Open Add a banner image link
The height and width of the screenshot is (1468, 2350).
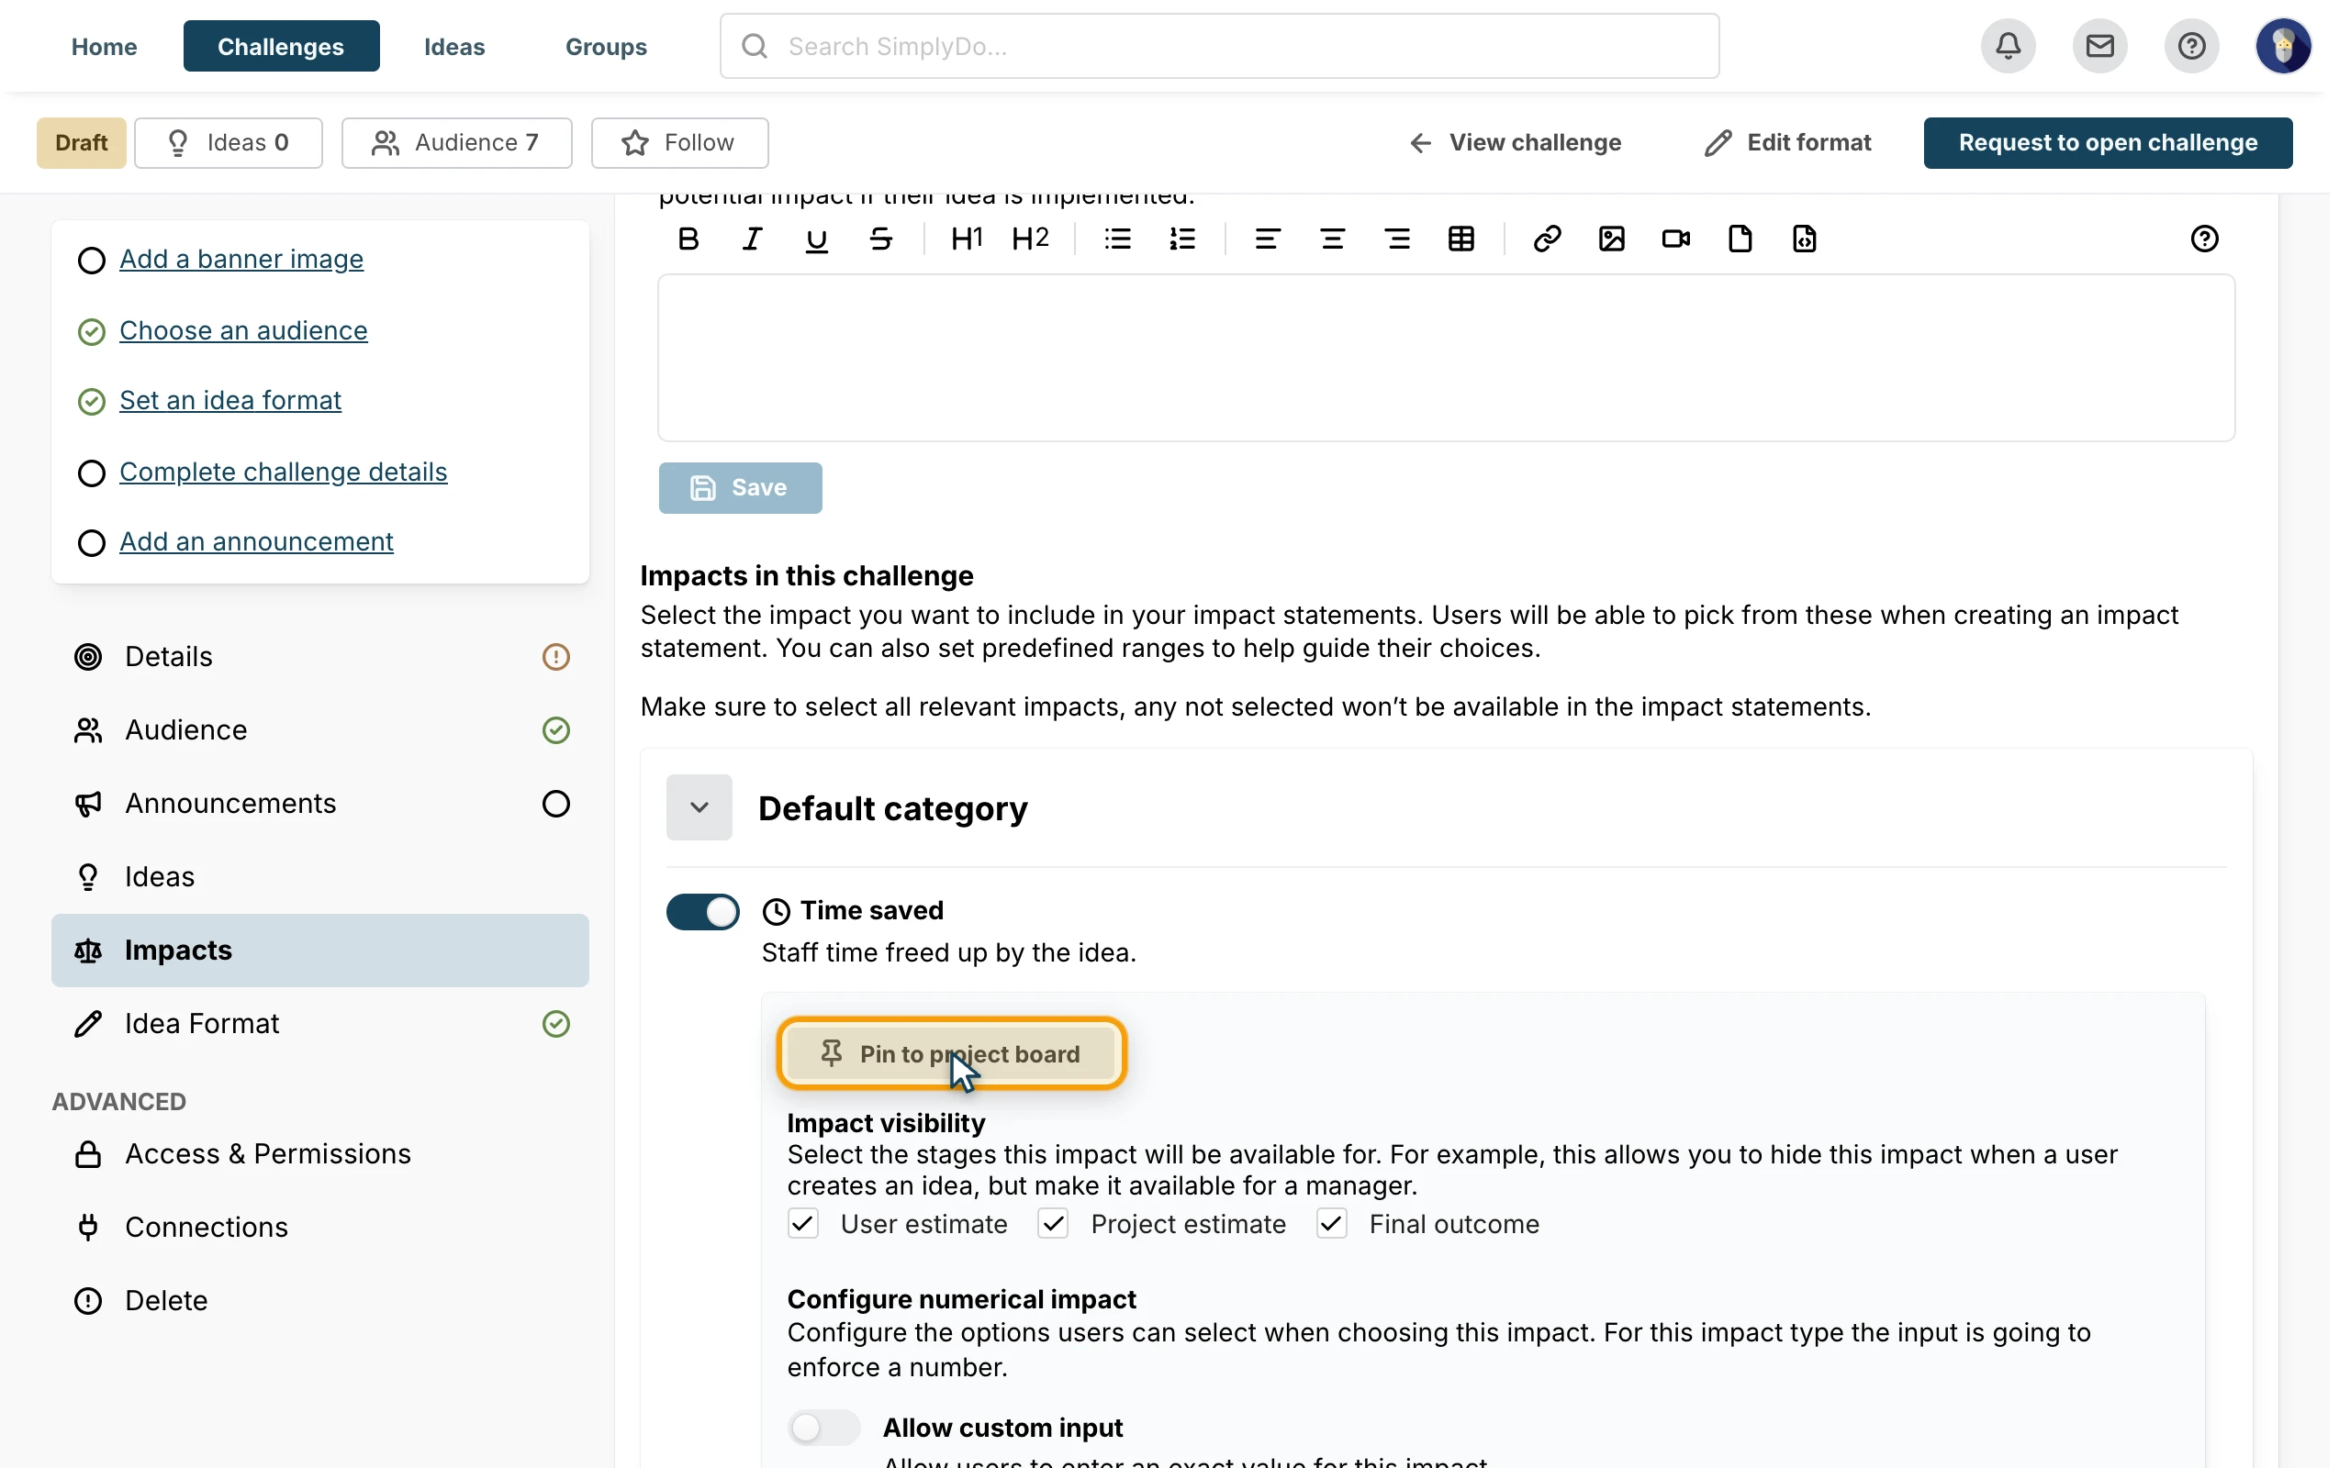pos(241,260)
